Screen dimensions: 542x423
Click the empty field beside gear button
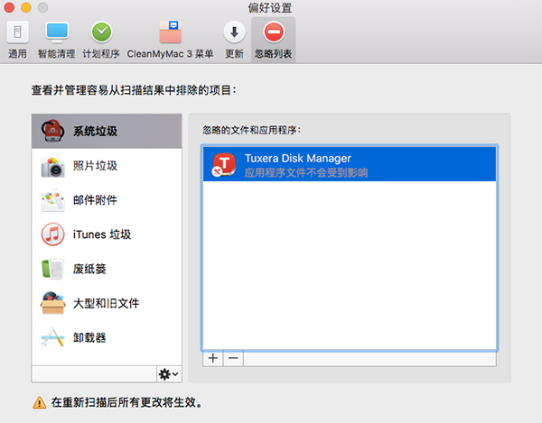[94, 374]
